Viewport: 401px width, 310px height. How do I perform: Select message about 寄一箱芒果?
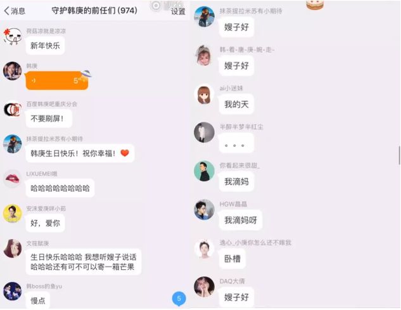pos(84,262)
